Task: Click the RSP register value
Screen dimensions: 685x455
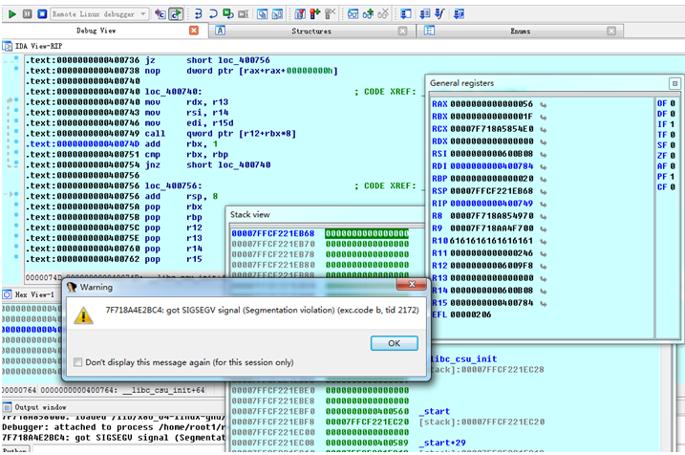Action: [x=493, y=190]
